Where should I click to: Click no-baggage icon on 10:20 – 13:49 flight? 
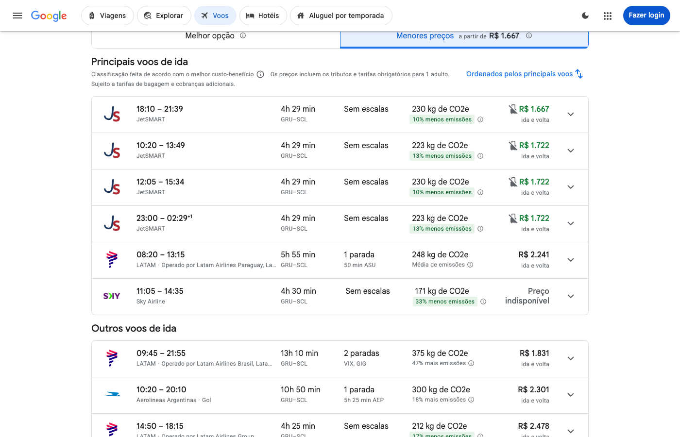(513, 146)
